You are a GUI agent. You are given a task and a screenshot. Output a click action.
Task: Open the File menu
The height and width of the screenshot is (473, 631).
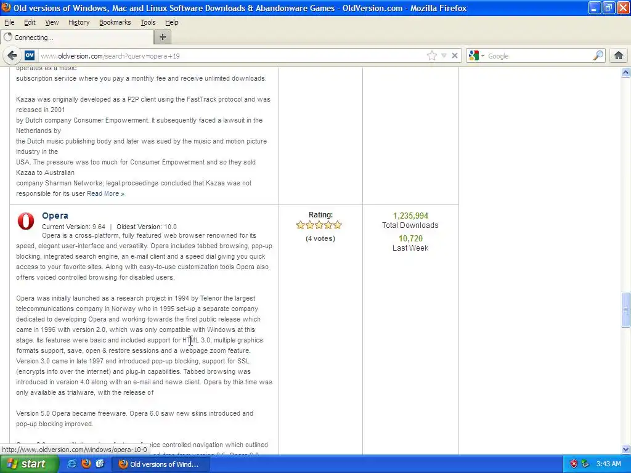click(9, 22)
